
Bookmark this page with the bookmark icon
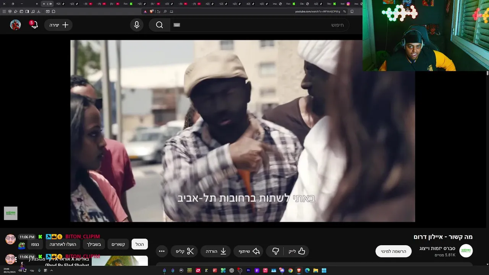(x=352, y=11)
